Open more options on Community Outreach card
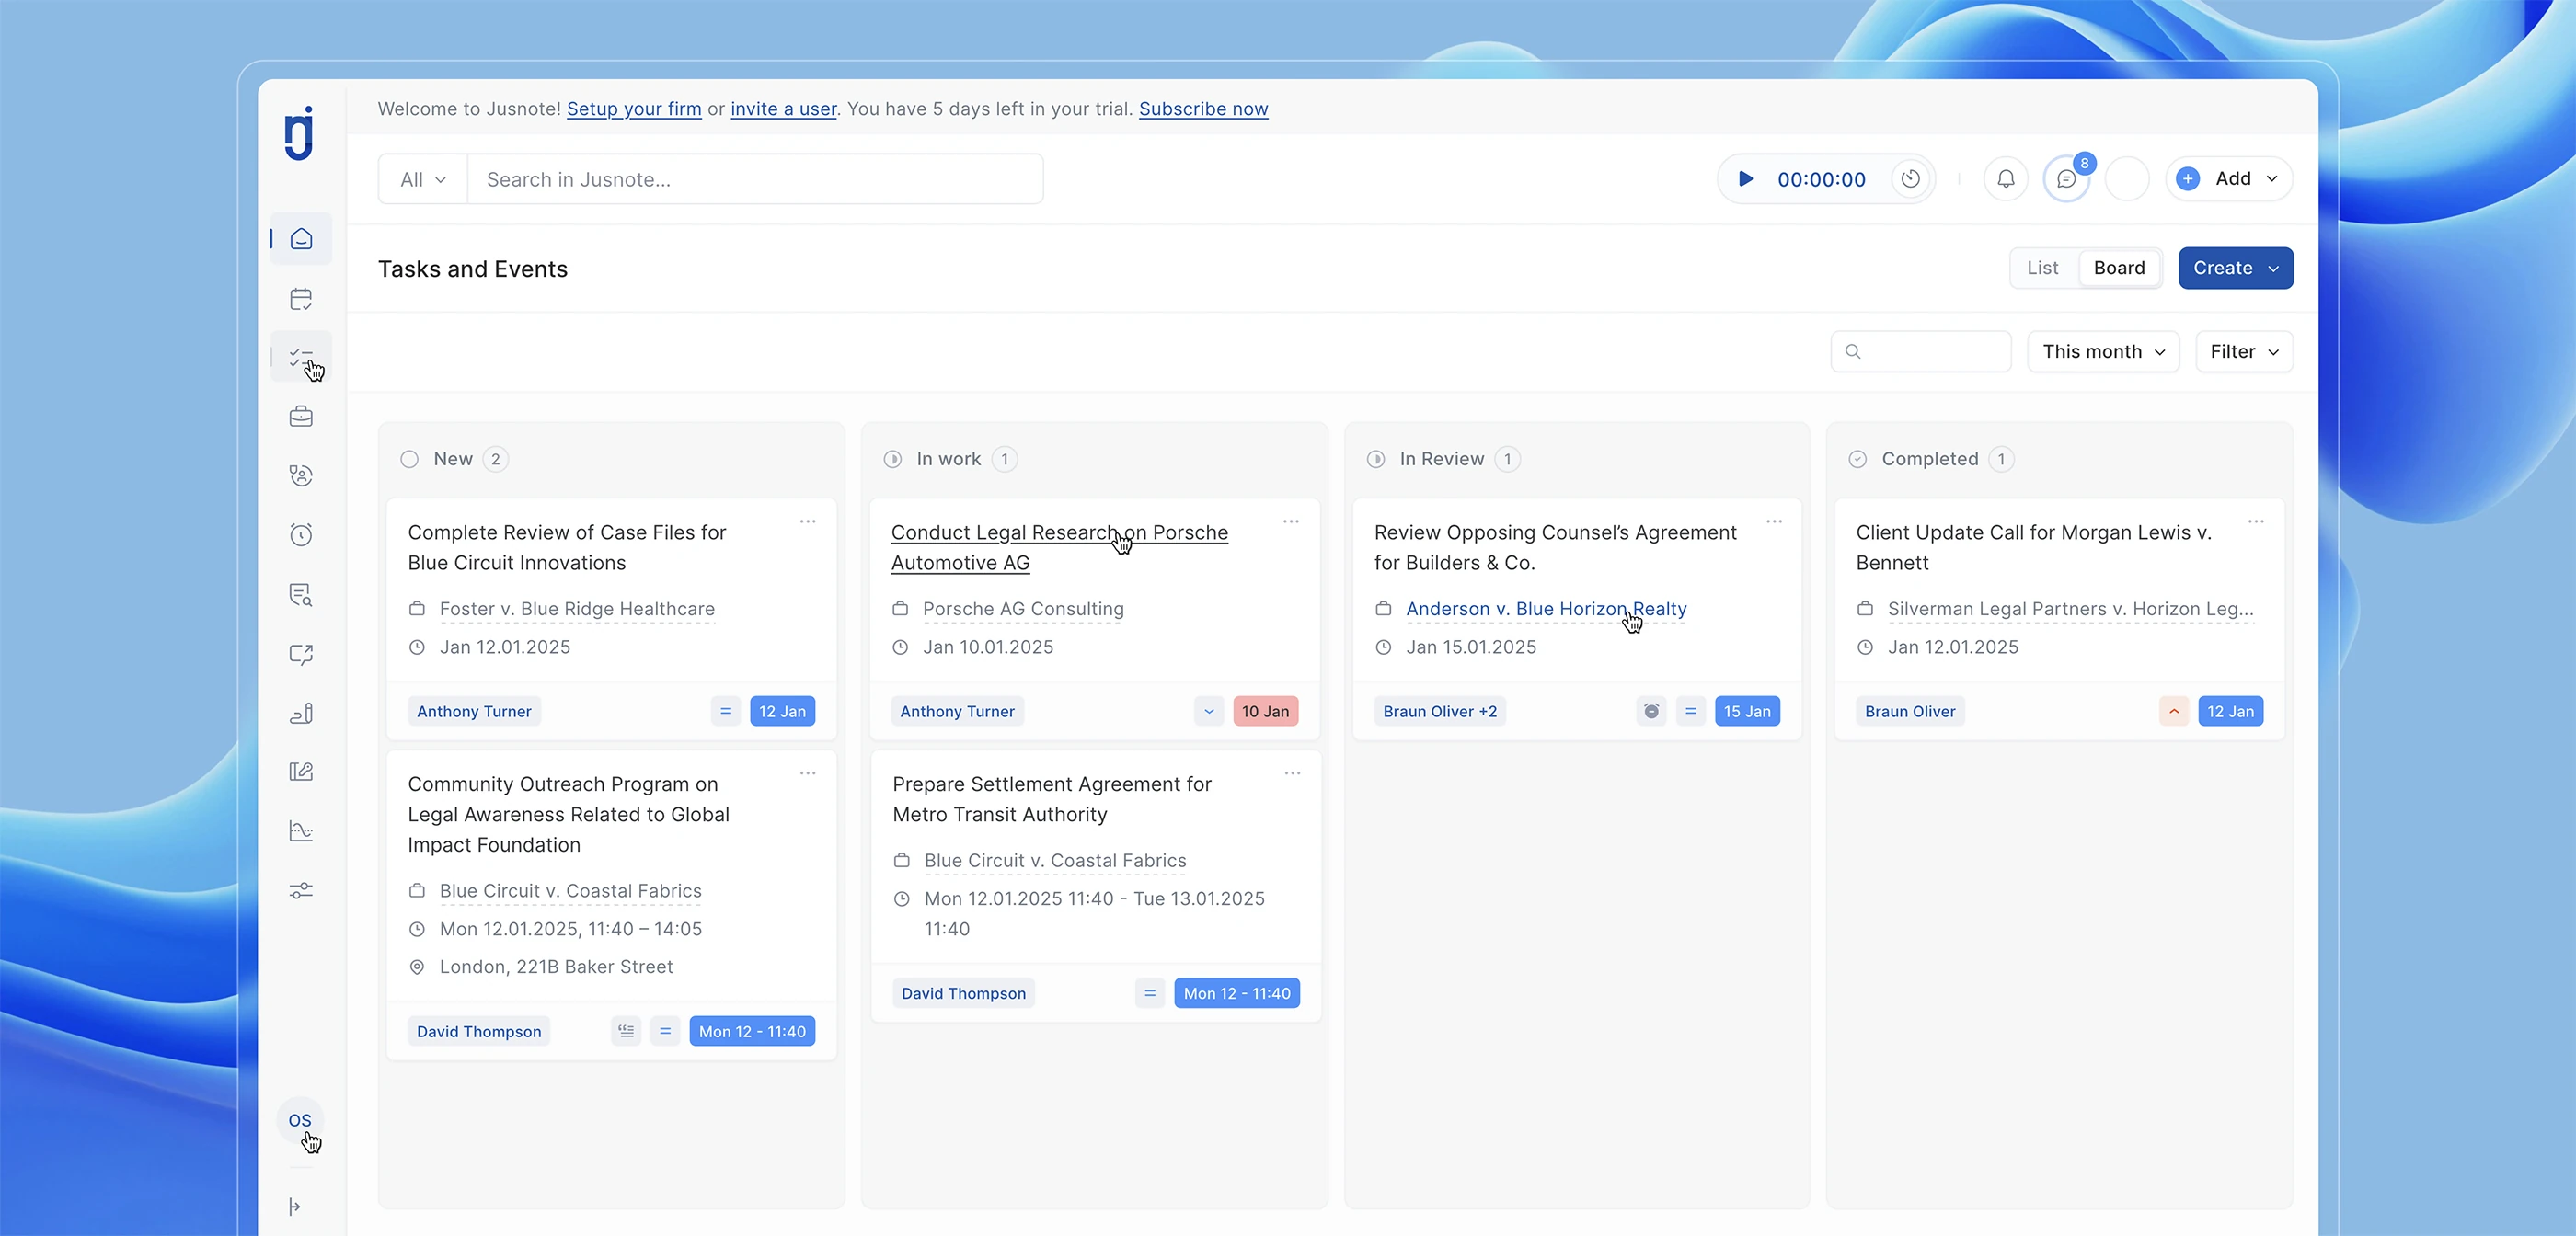 click(808, 773)
